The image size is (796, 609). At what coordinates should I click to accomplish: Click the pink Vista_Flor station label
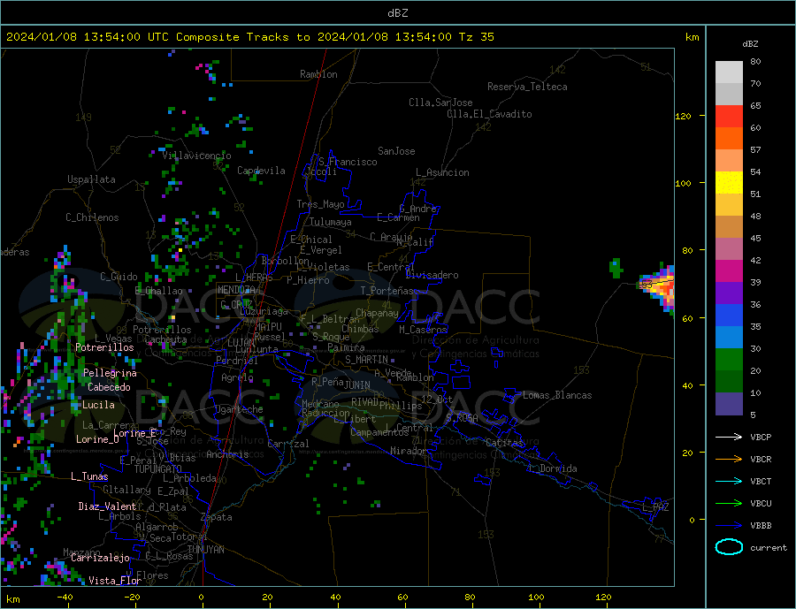pyautogui.click(x=115, y=581)
